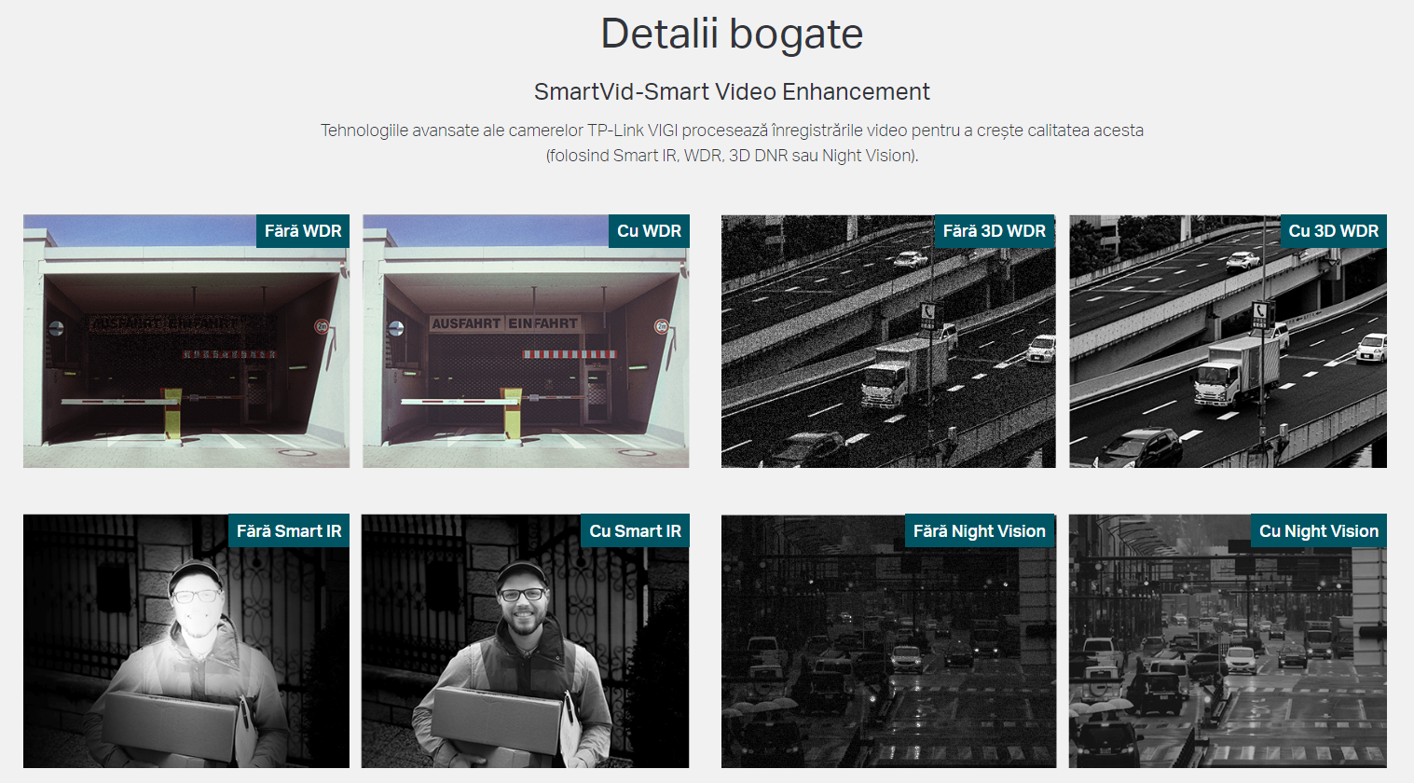Click the 'Fără Smart IR' label badge
The height and width of the screenshot is (783, 1414).
point(289,531)
